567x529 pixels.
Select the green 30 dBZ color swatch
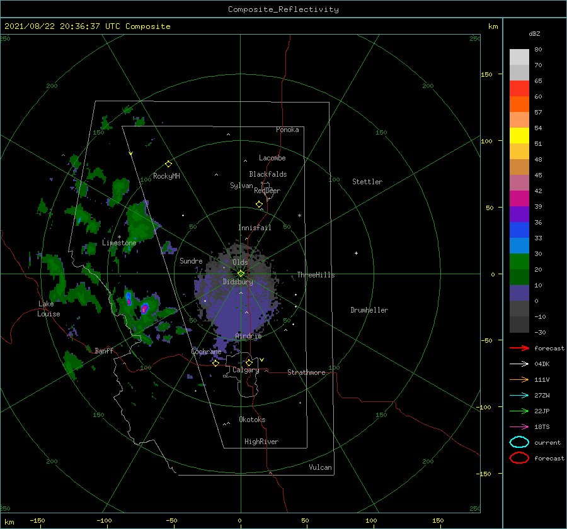pyautogui.click(x=519, y=261)
